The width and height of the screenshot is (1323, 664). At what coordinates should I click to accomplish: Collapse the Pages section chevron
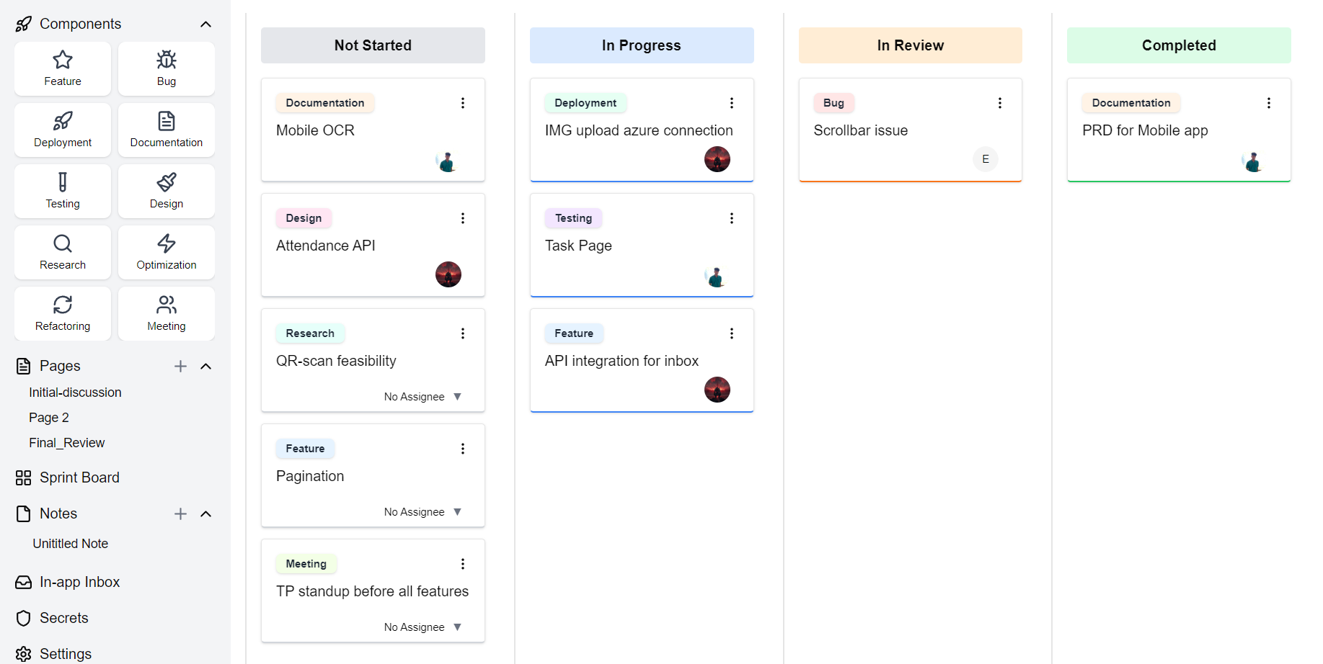click(x=205, y=367)
